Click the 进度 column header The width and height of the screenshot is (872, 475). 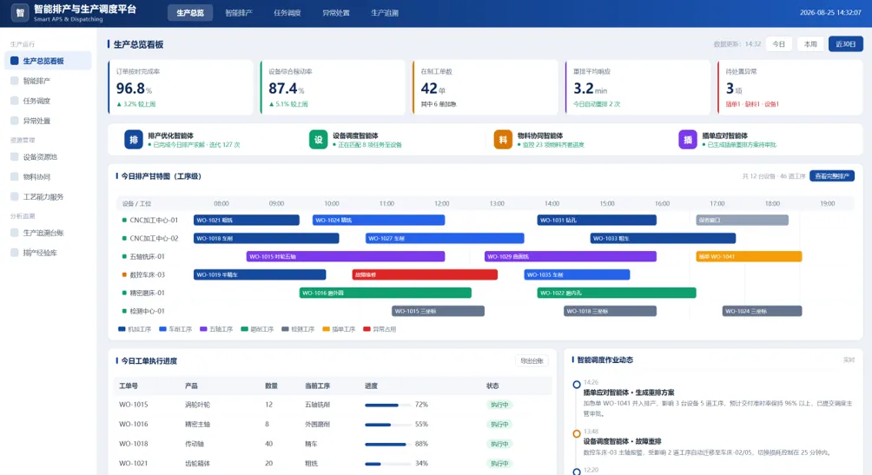[371, 386]
